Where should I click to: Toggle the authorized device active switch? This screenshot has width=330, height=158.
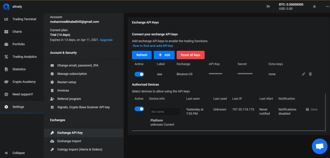(139, 109)
